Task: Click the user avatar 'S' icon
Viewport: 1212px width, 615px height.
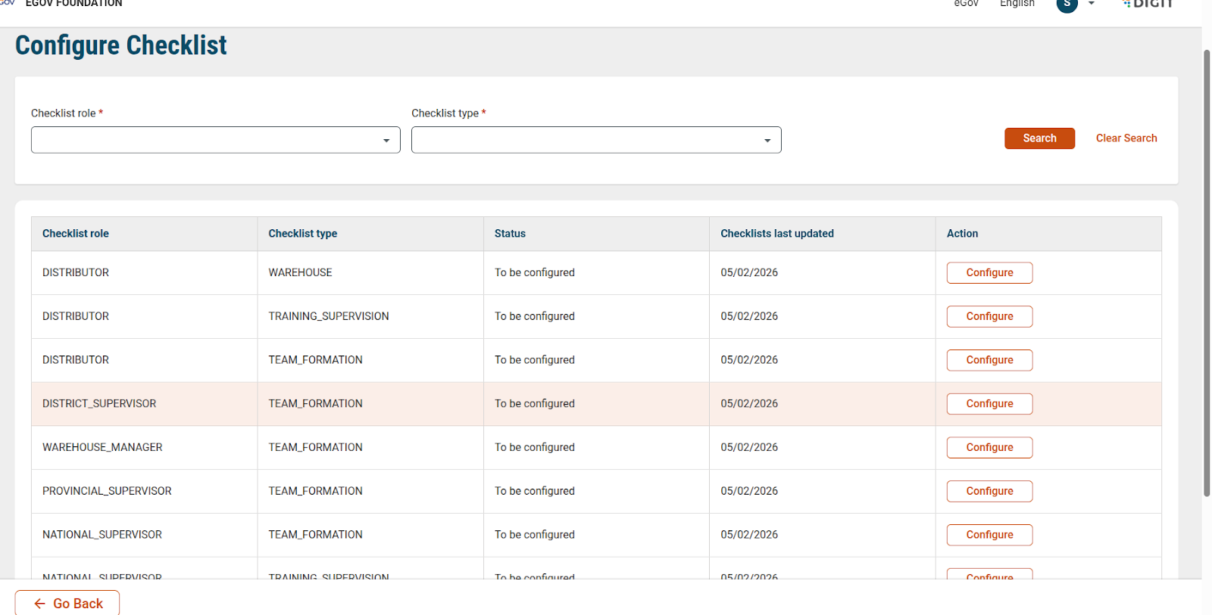Action: [1067, 5]
